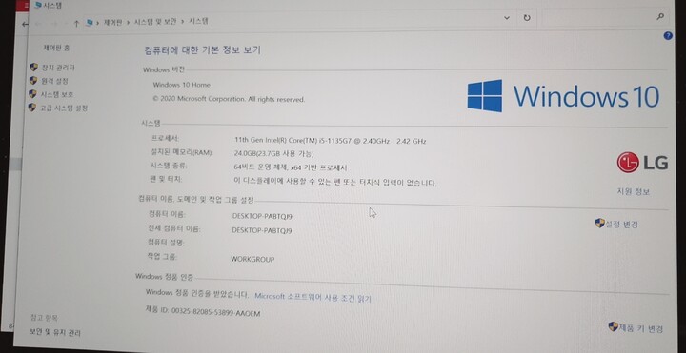Go to Control Panel Home (제어판 홈)
Viewport: 686px width, 353px height.
56,48
